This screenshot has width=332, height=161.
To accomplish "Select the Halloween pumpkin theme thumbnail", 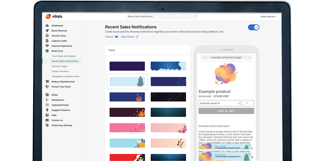I will [x=127, y=97].
